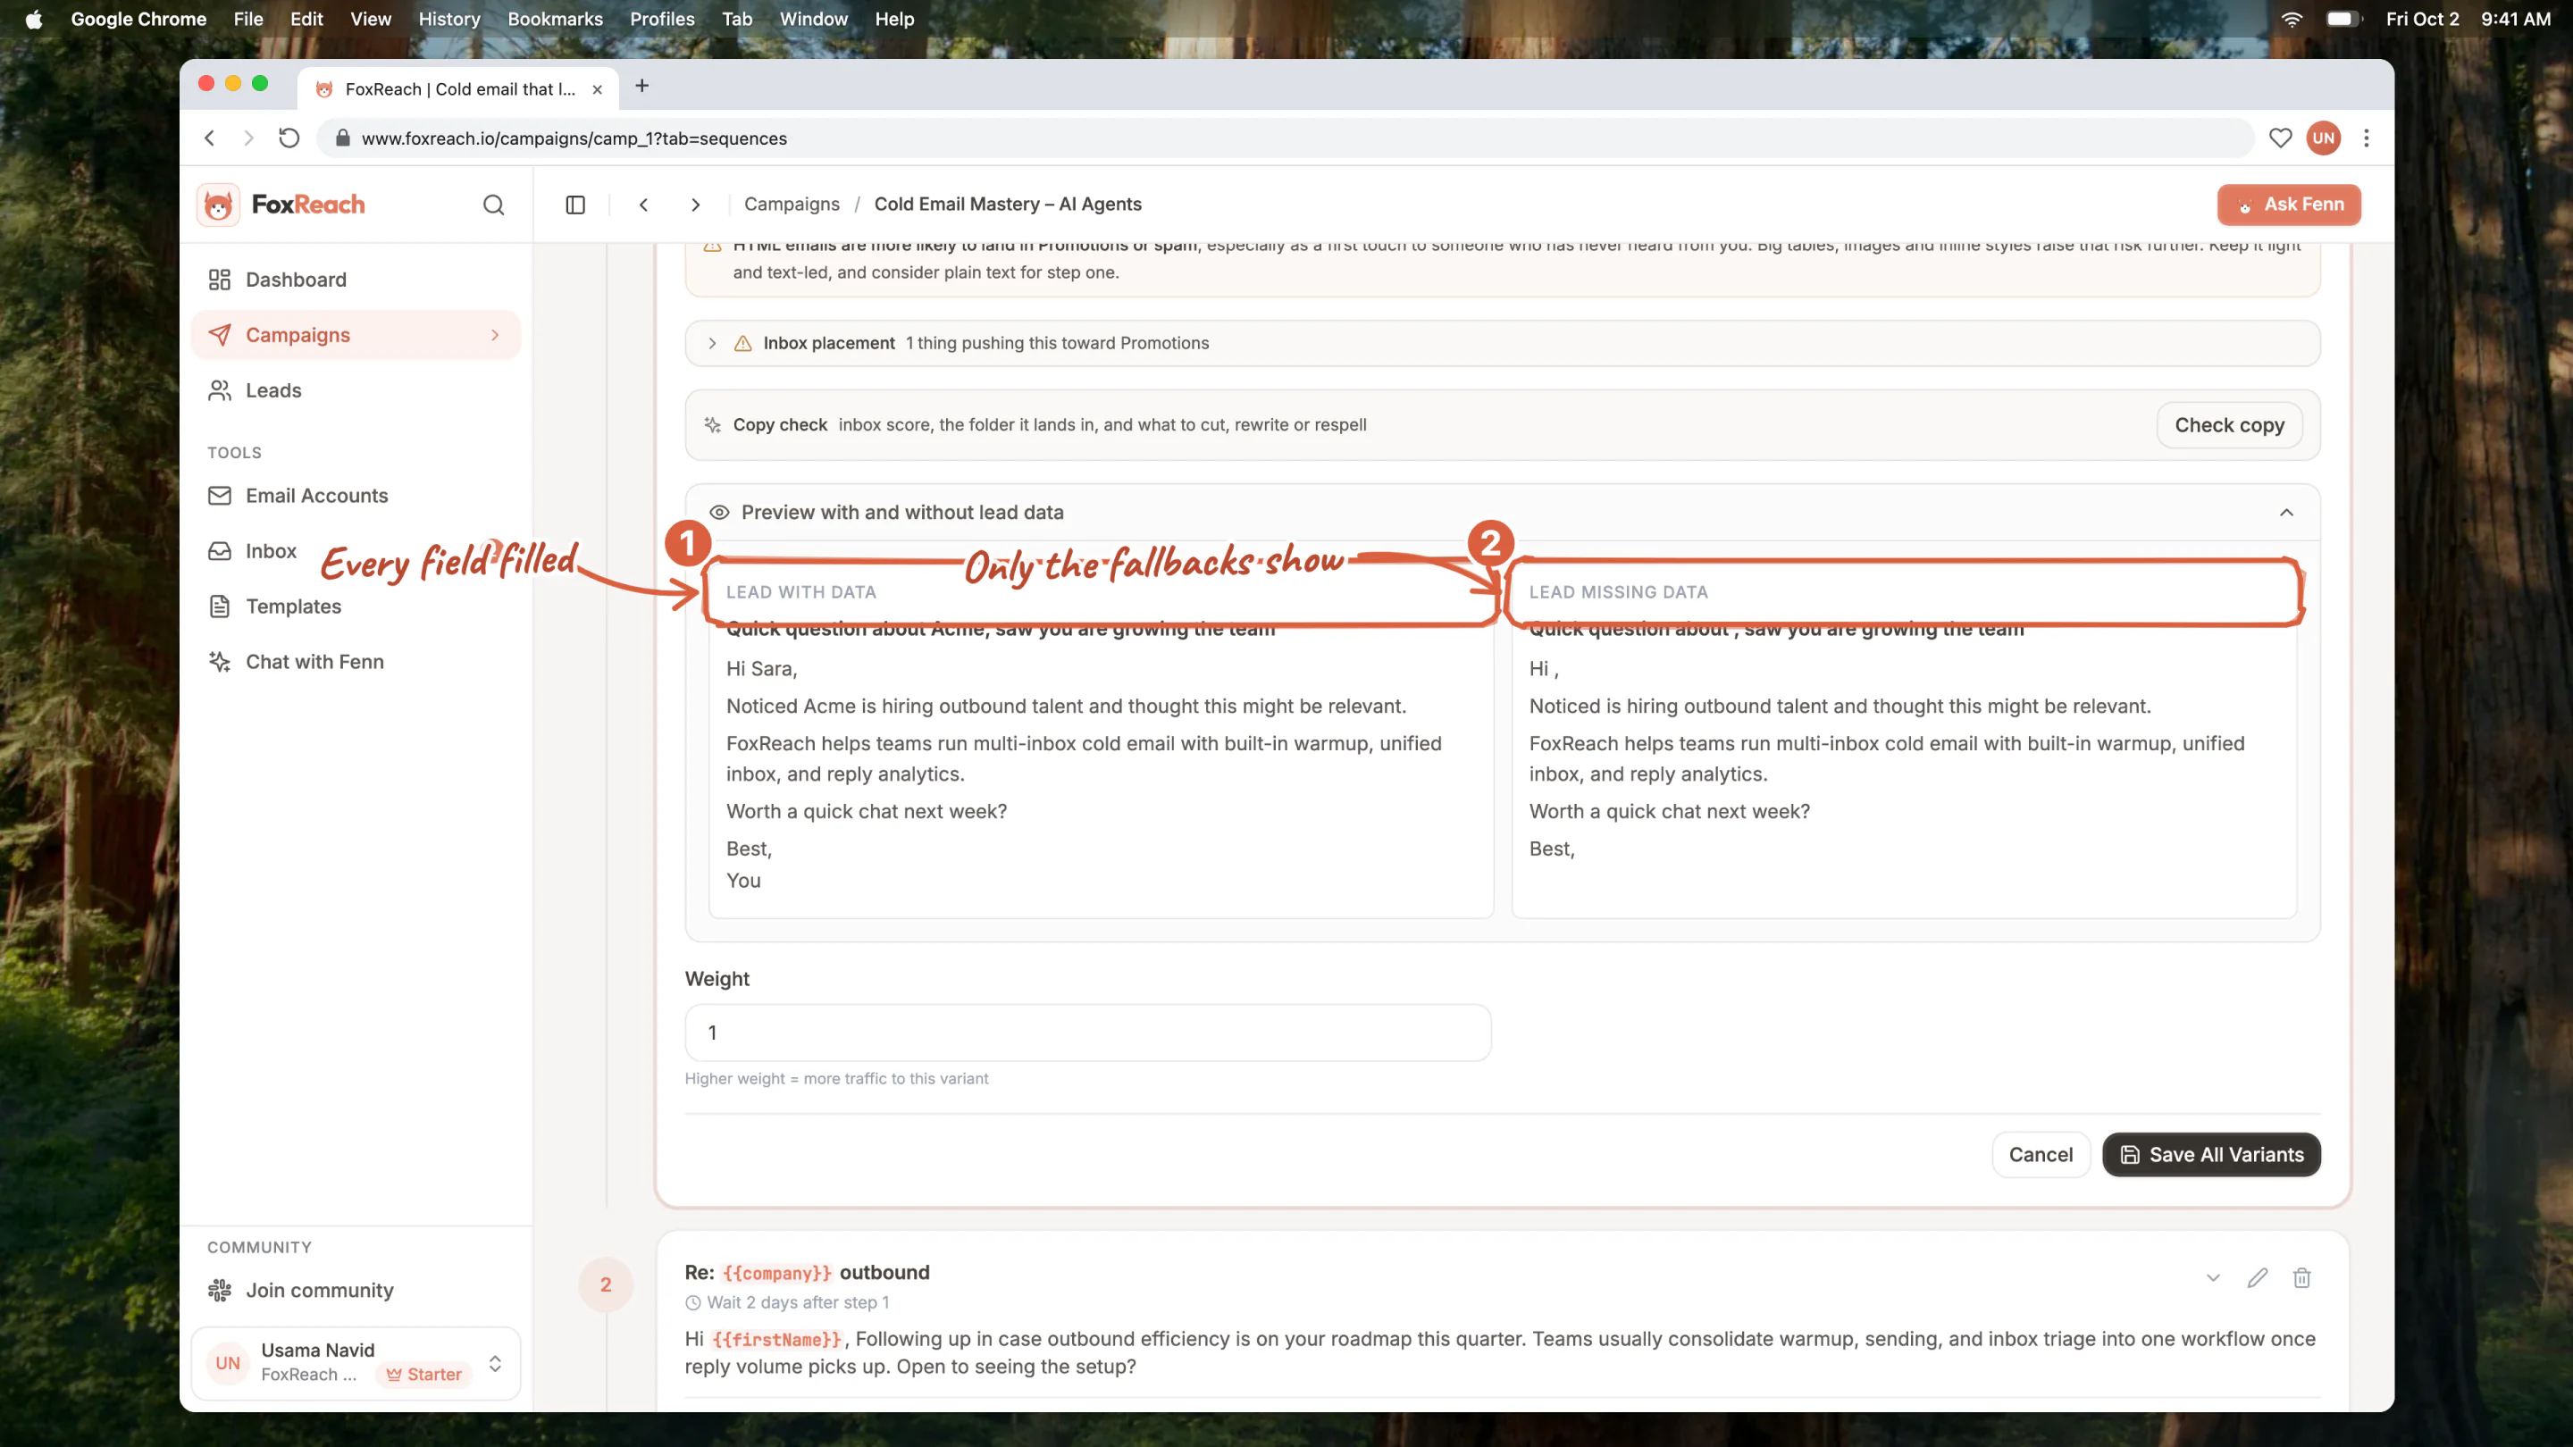This screenshot has height=1447, width=2573.
Task: Open the FoxReach logo home link
Action: coord(281,205)
